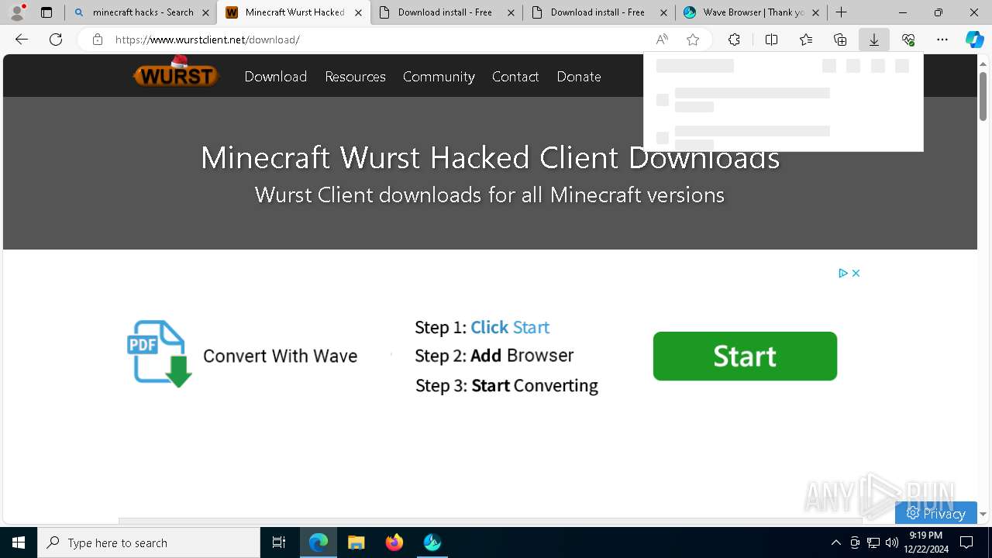This screenshot has height=558, width=992.
Task: Open Wave Browser from taskbar
Action: [432, 542]
